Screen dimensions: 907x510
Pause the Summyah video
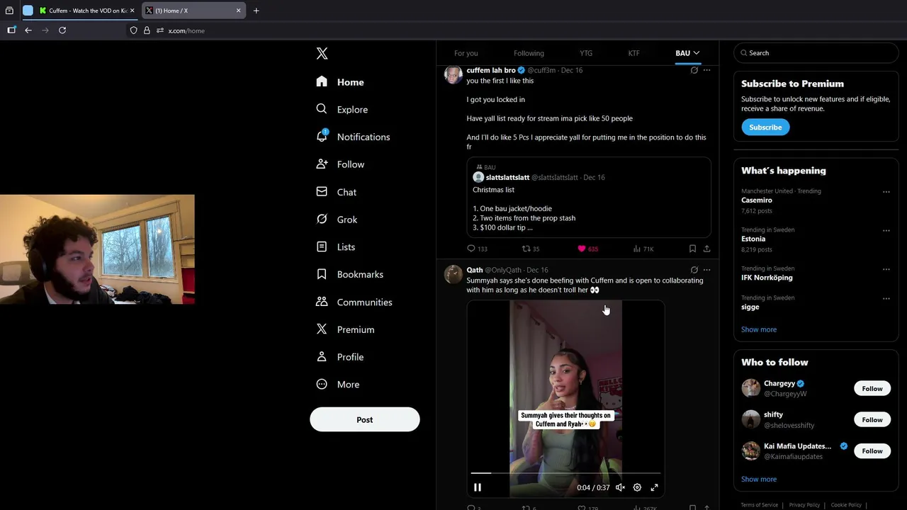click(x=478, y=487)
